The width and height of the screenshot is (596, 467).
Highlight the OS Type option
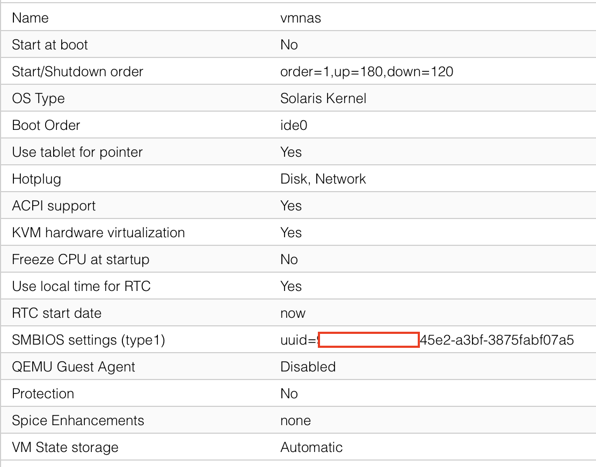38,98
